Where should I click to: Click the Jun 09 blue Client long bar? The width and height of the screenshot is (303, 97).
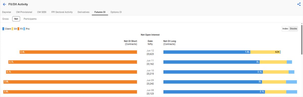pyautogui.click(x=213, y=82)
